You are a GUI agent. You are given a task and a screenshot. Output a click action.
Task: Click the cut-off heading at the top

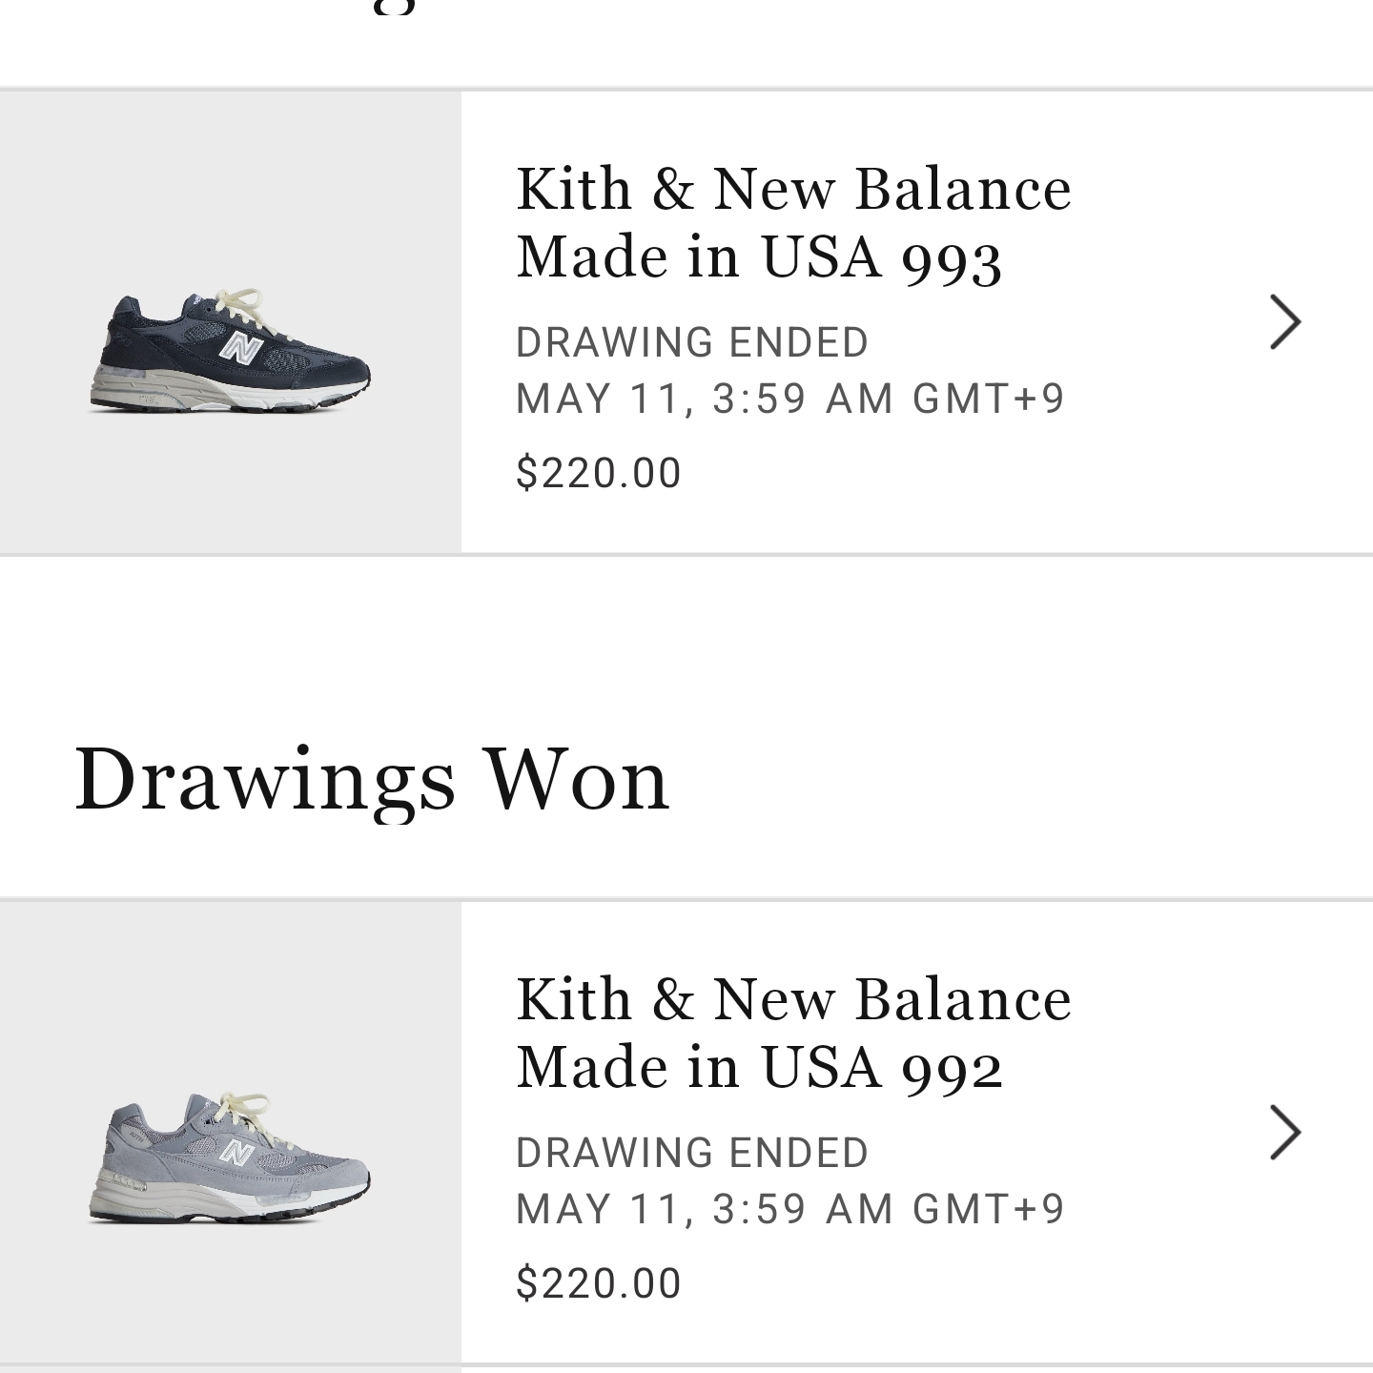(x=393, y=6)
